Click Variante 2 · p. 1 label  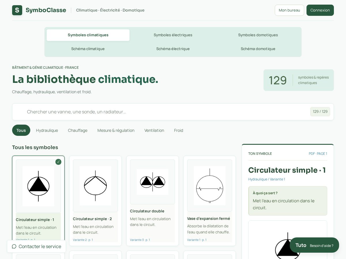pos(83,240)
